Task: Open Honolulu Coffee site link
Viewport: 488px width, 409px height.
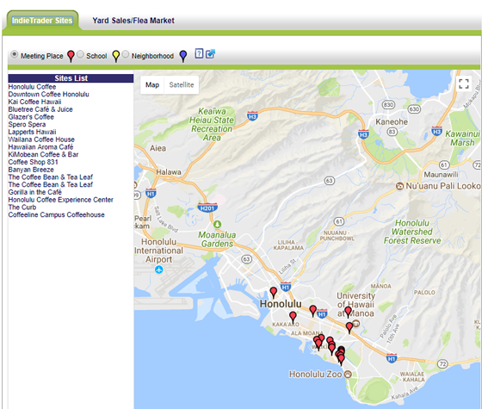Action: [x=32, y=87]
